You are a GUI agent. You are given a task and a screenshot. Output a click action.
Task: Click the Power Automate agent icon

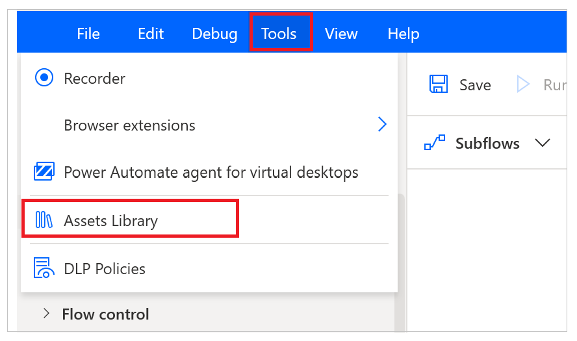click(44, 172)
